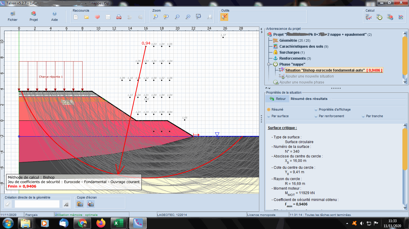Click the validate geometry icon beside input field
Viewport: 409px width, 229px height.
coord(66,204)
